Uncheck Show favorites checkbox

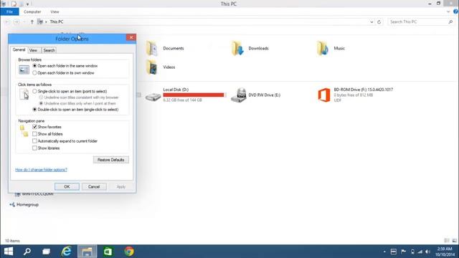coord(34,127)
